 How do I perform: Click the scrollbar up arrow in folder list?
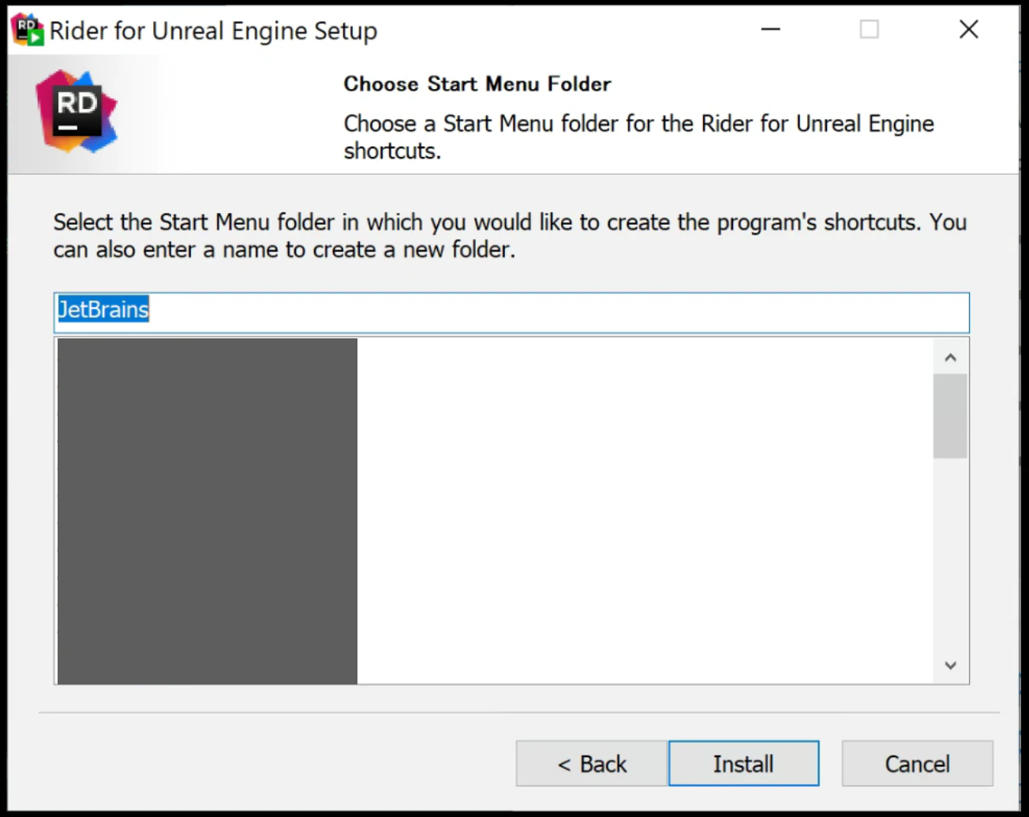[x=950, y=358]
